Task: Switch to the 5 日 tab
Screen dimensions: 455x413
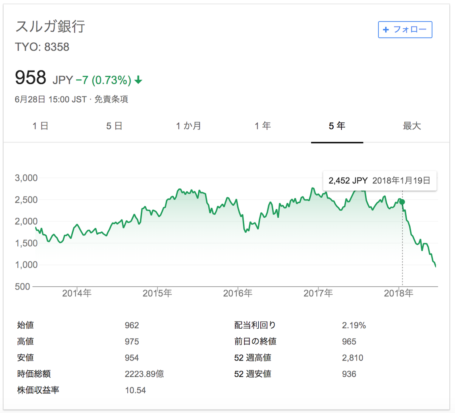Action: 114,126
